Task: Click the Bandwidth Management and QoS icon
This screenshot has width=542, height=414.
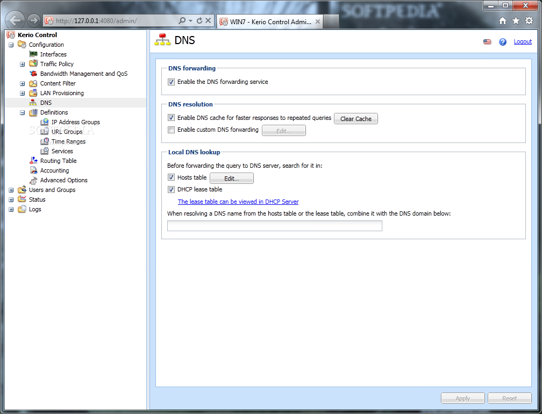Action: point(33,74)
